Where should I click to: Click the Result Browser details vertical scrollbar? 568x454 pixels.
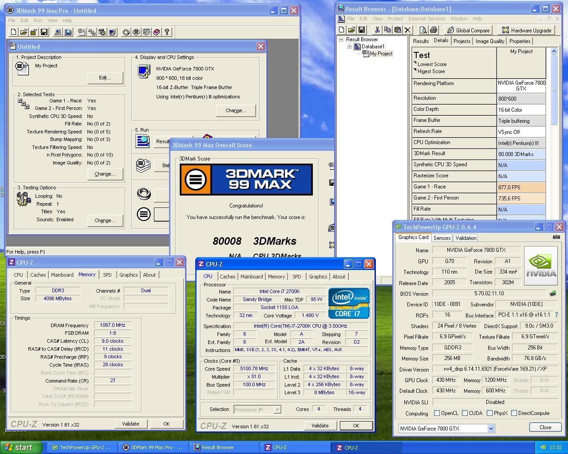tap(554, 133)
